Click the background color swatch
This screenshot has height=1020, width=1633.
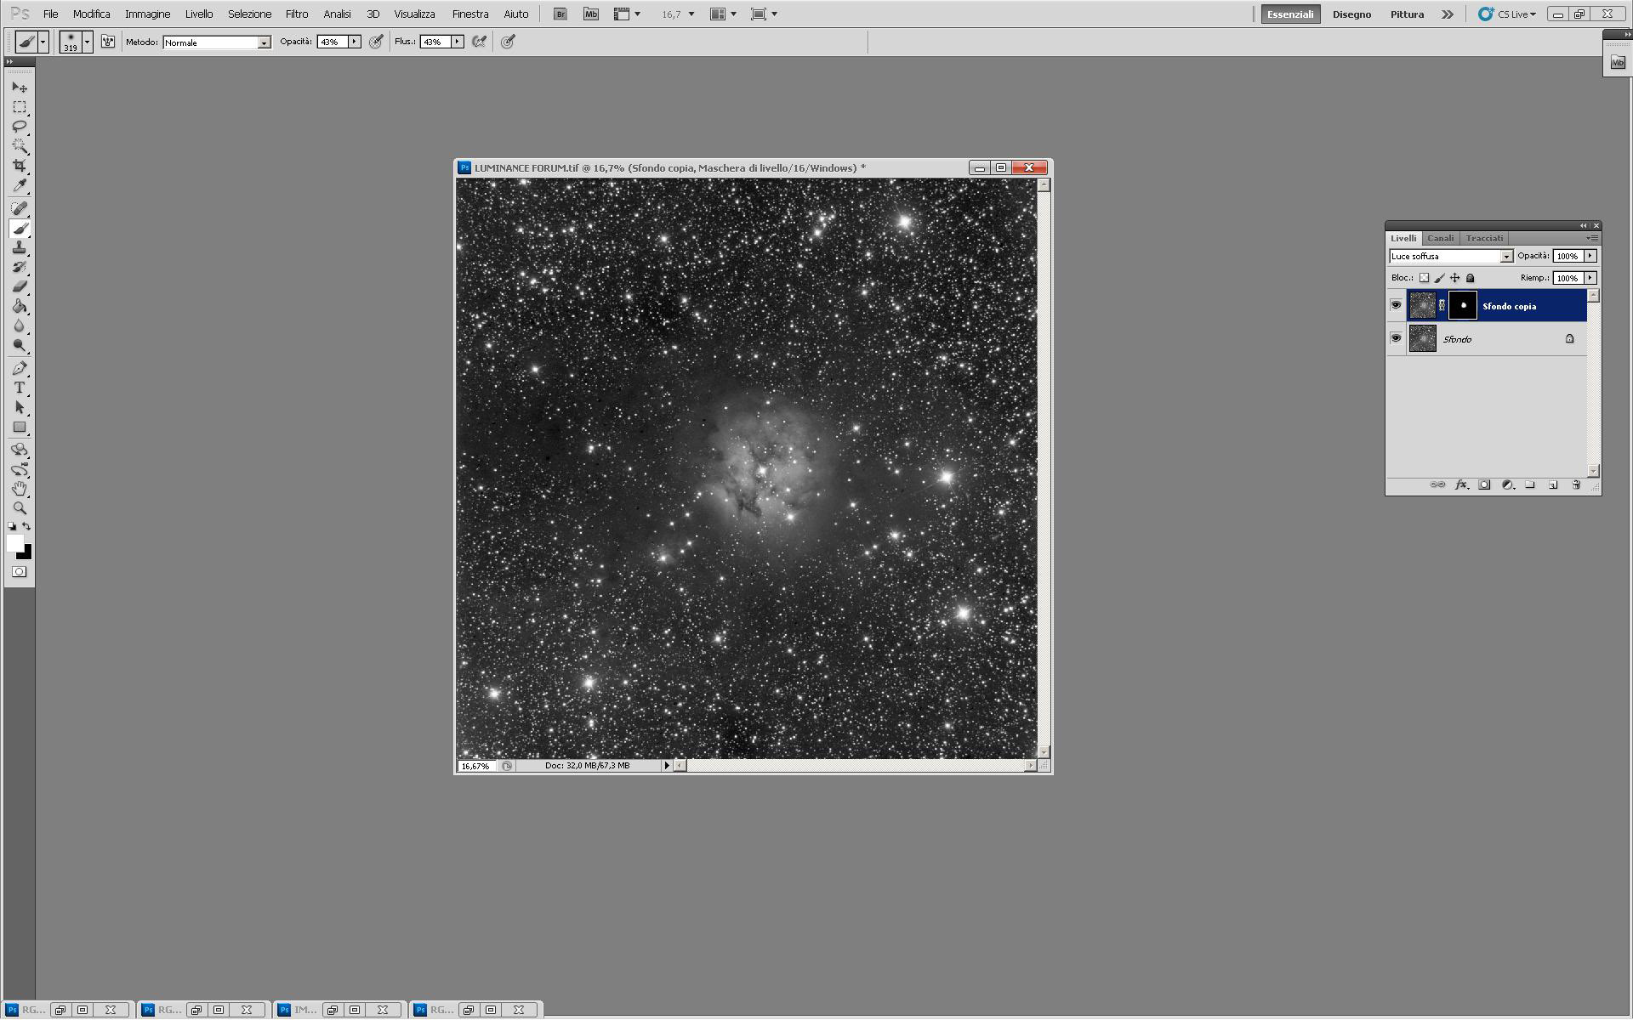(x=26, y=554)
